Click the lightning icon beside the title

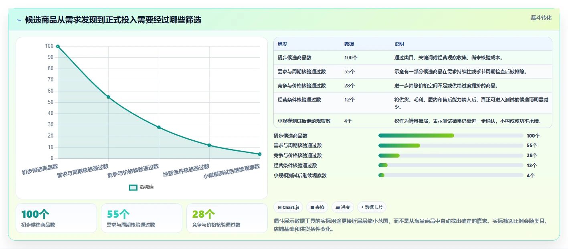pyautogui.click(x=19, y=20)
